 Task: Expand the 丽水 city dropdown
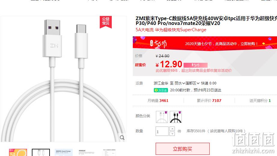click(x=180, y=83)
